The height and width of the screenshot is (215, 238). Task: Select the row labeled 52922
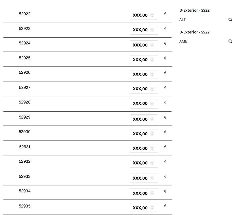(25, 14)
